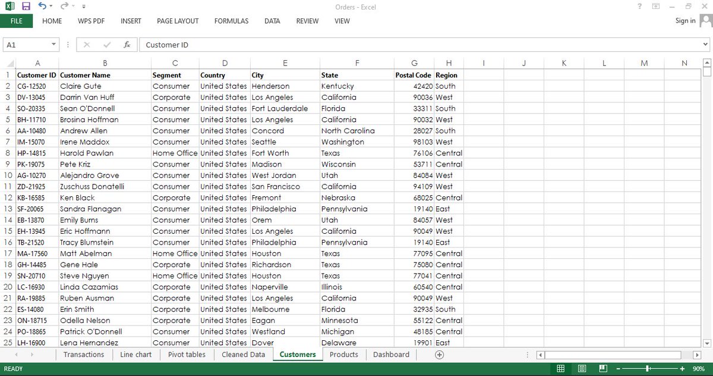This screenshot has height=376, width=713.
Task: Switch to Page Layout view icon
Action: pyautogui.click(x=582, y=369)
